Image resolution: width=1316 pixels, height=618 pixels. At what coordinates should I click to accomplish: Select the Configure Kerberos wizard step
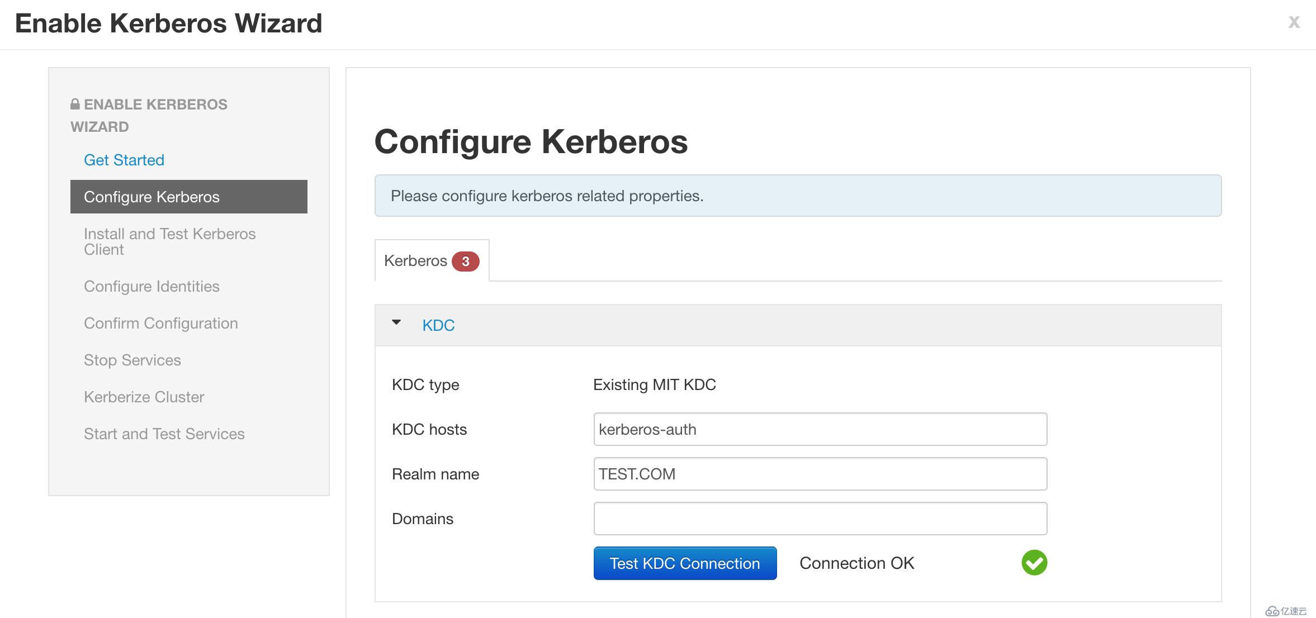click(x=189, y=196)
